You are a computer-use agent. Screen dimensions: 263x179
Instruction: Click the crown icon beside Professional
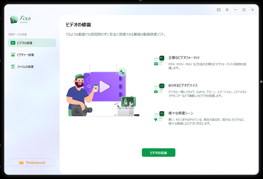coord(22,162)
